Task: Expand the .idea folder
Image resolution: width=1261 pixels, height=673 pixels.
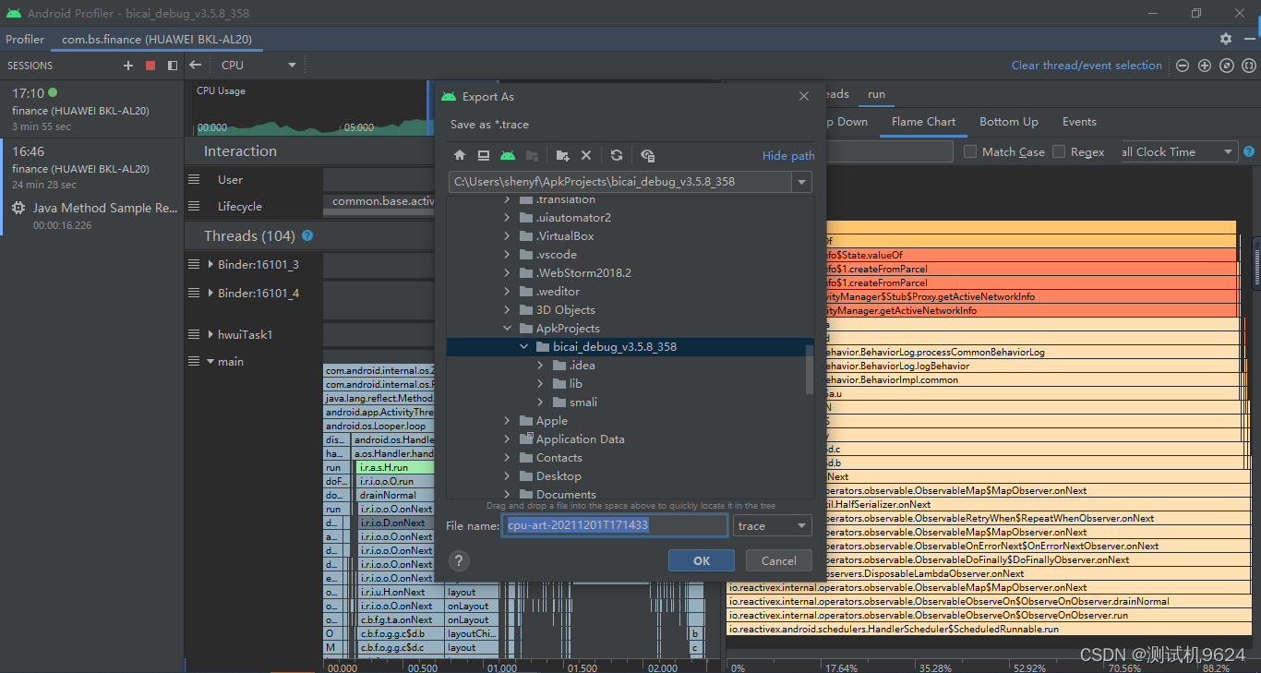Action: point(541,366)
